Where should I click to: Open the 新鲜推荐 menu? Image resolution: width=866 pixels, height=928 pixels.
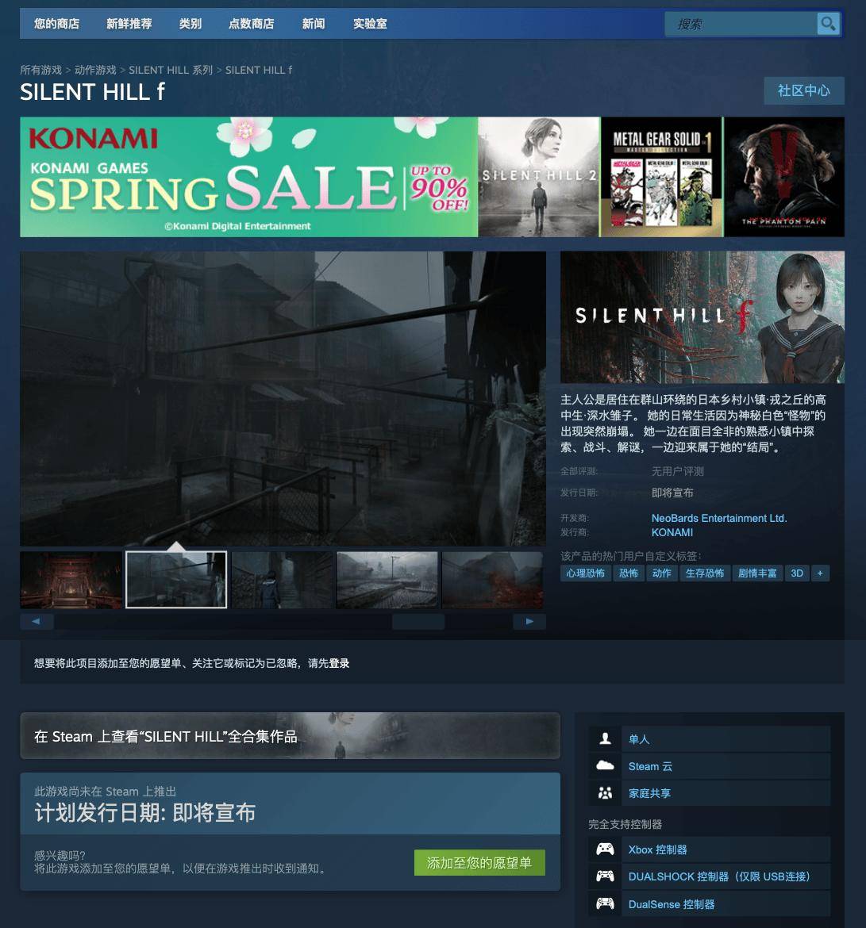click(129, 24)
